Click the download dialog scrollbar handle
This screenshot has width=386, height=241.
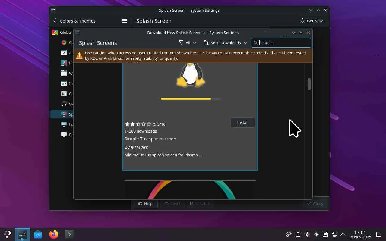[309, 84]
